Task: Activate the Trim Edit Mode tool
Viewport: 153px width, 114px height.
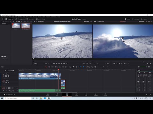Action: click(x=49, y=67)
